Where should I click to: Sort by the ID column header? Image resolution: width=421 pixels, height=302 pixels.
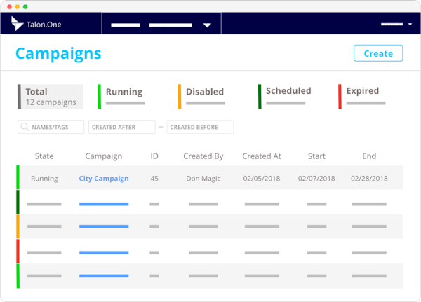(154, 156)
